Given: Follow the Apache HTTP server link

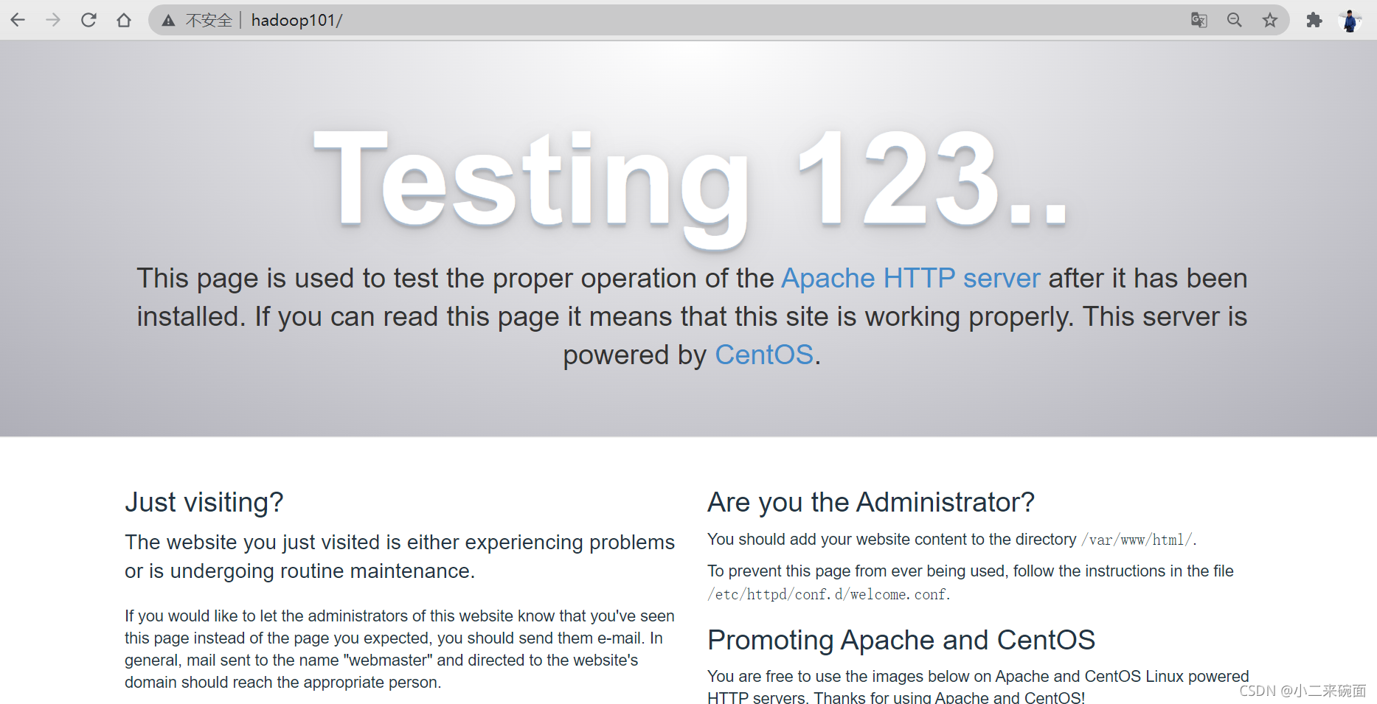Looking at the screenshot, I should 911,279.
